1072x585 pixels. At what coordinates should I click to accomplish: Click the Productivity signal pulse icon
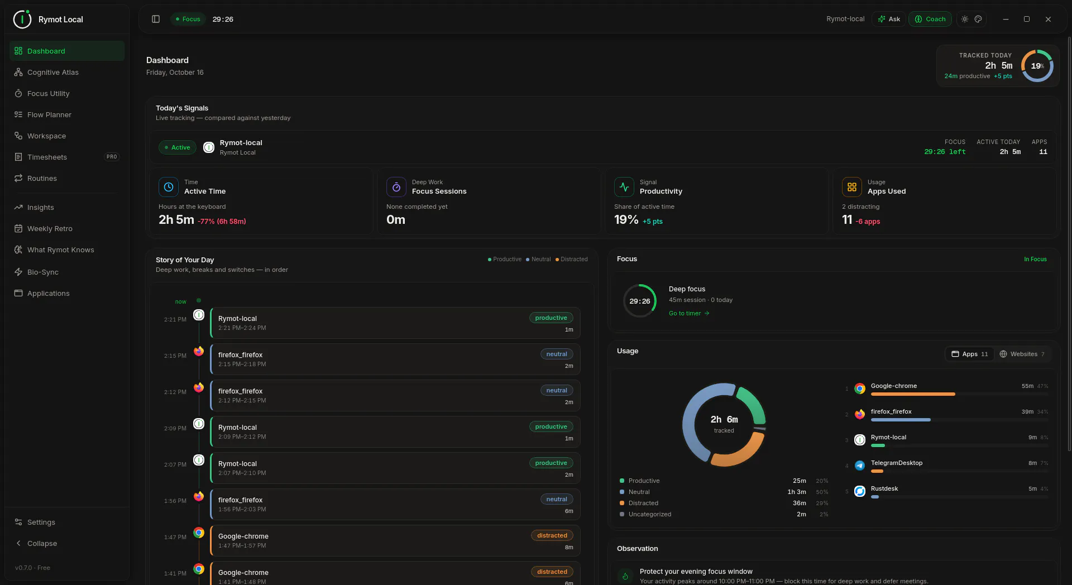pyautogui.click(x=624, y=187)
